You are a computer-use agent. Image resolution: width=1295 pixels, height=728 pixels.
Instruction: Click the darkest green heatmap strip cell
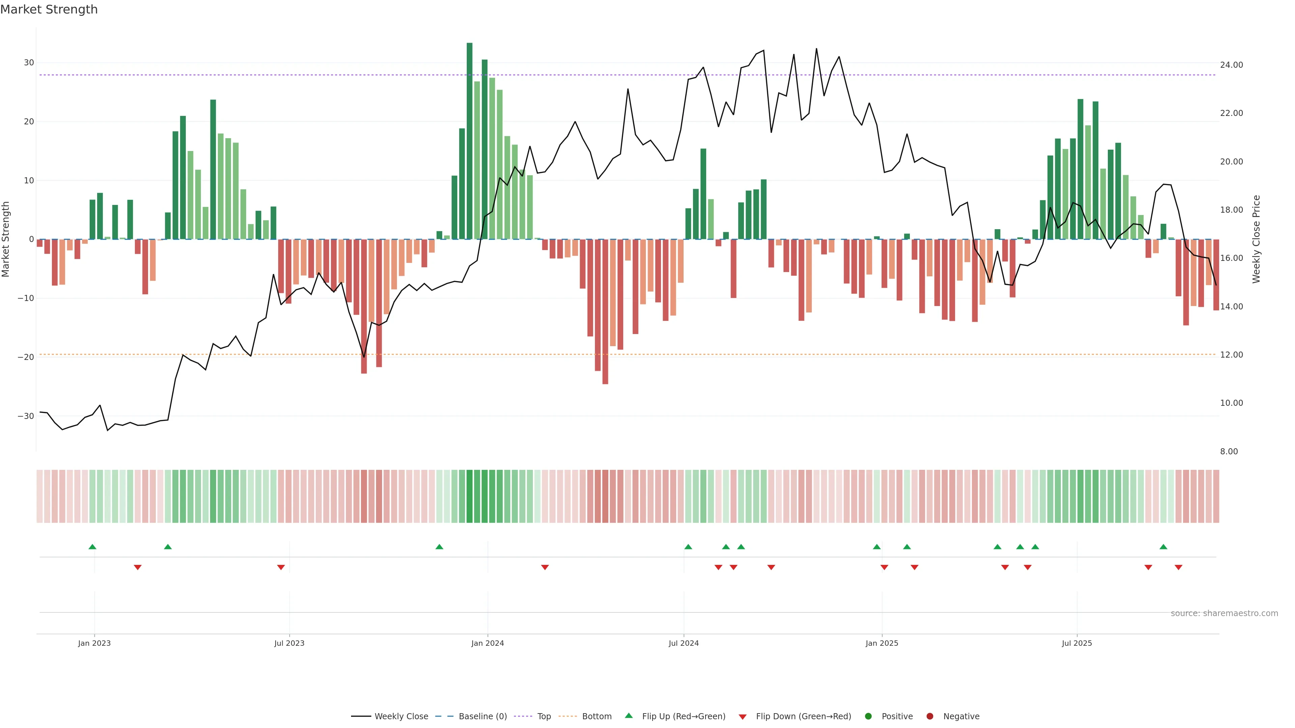coord(469,496)
